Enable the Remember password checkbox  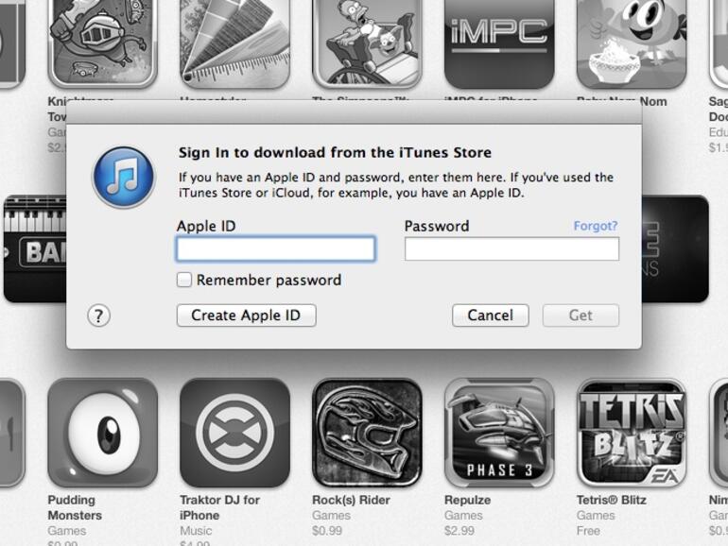184,280
